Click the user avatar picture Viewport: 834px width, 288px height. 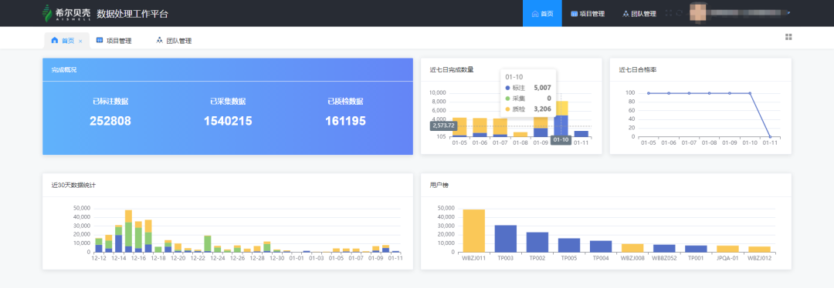pyautogui.click(x=698, y=13)
